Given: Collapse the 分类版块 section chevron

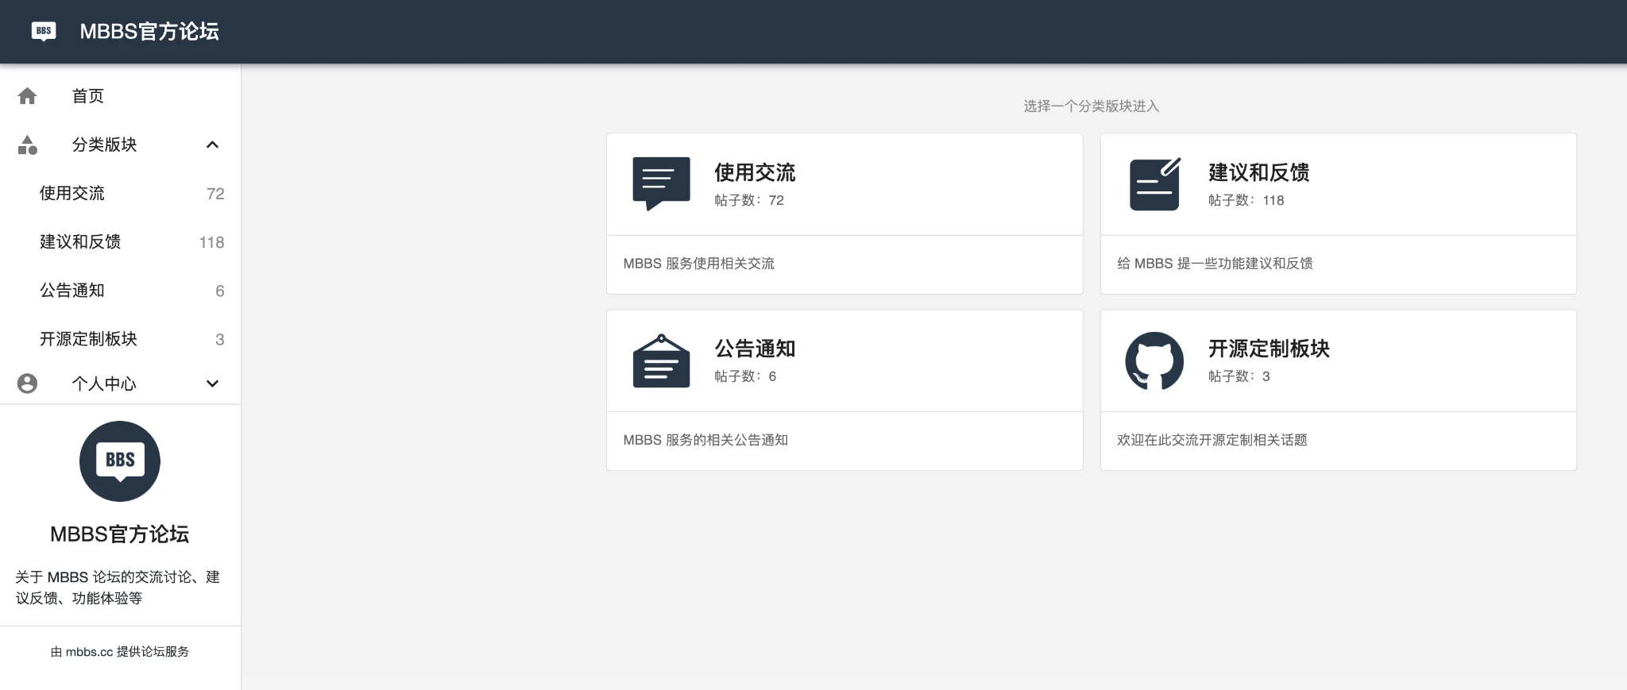Looking at the screenshot, I should (212, 145).
